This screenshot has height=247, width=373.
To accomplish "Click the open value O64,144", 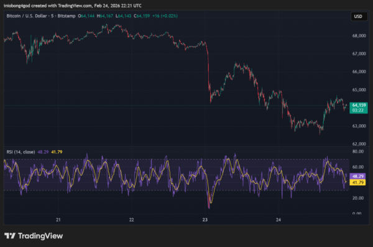I will [x=86, y=16].
